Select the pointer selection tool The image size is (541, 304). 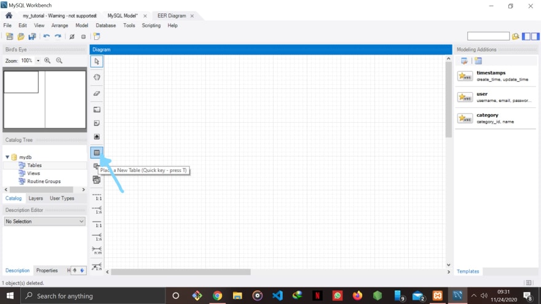click(97, 61)
